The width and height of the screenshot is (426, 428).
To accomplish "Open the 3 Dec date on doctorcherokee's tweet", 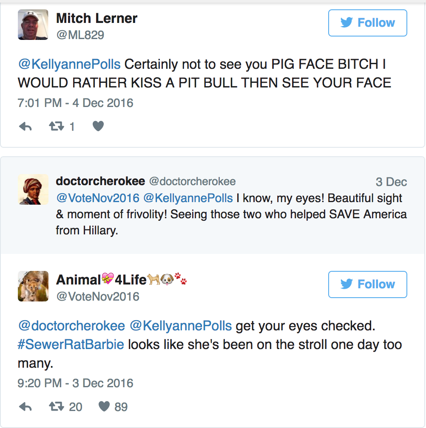I will (x=391, y=182).
